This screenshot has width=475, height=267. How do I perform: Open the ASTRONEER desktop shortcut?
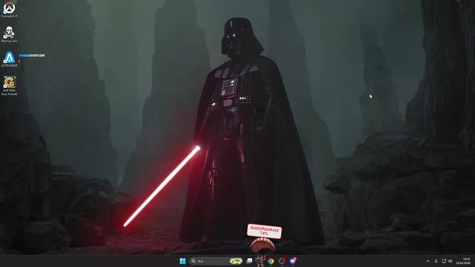click(x=9, y=59)
